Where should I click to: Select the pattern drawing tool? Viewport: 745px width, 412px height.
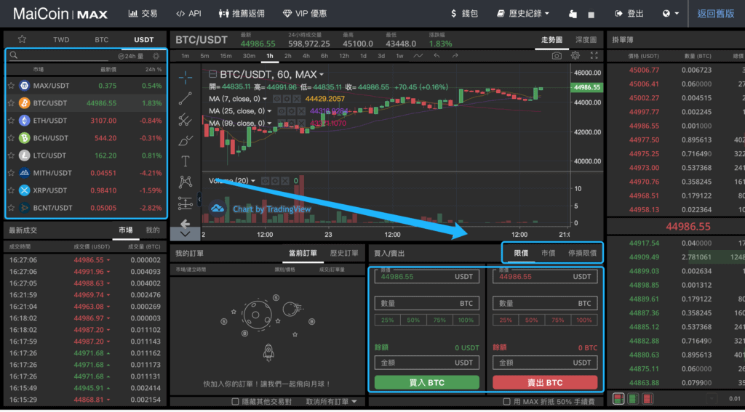point(186,182)
